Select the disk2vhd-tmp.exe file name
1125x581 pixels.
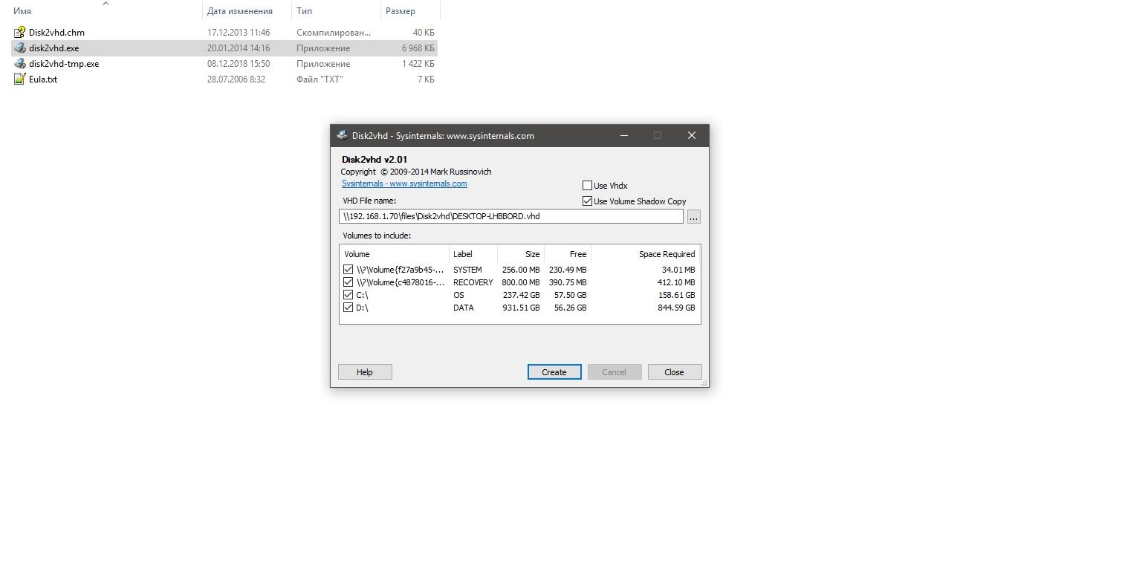pyautogui.click(x=64, y=64)
